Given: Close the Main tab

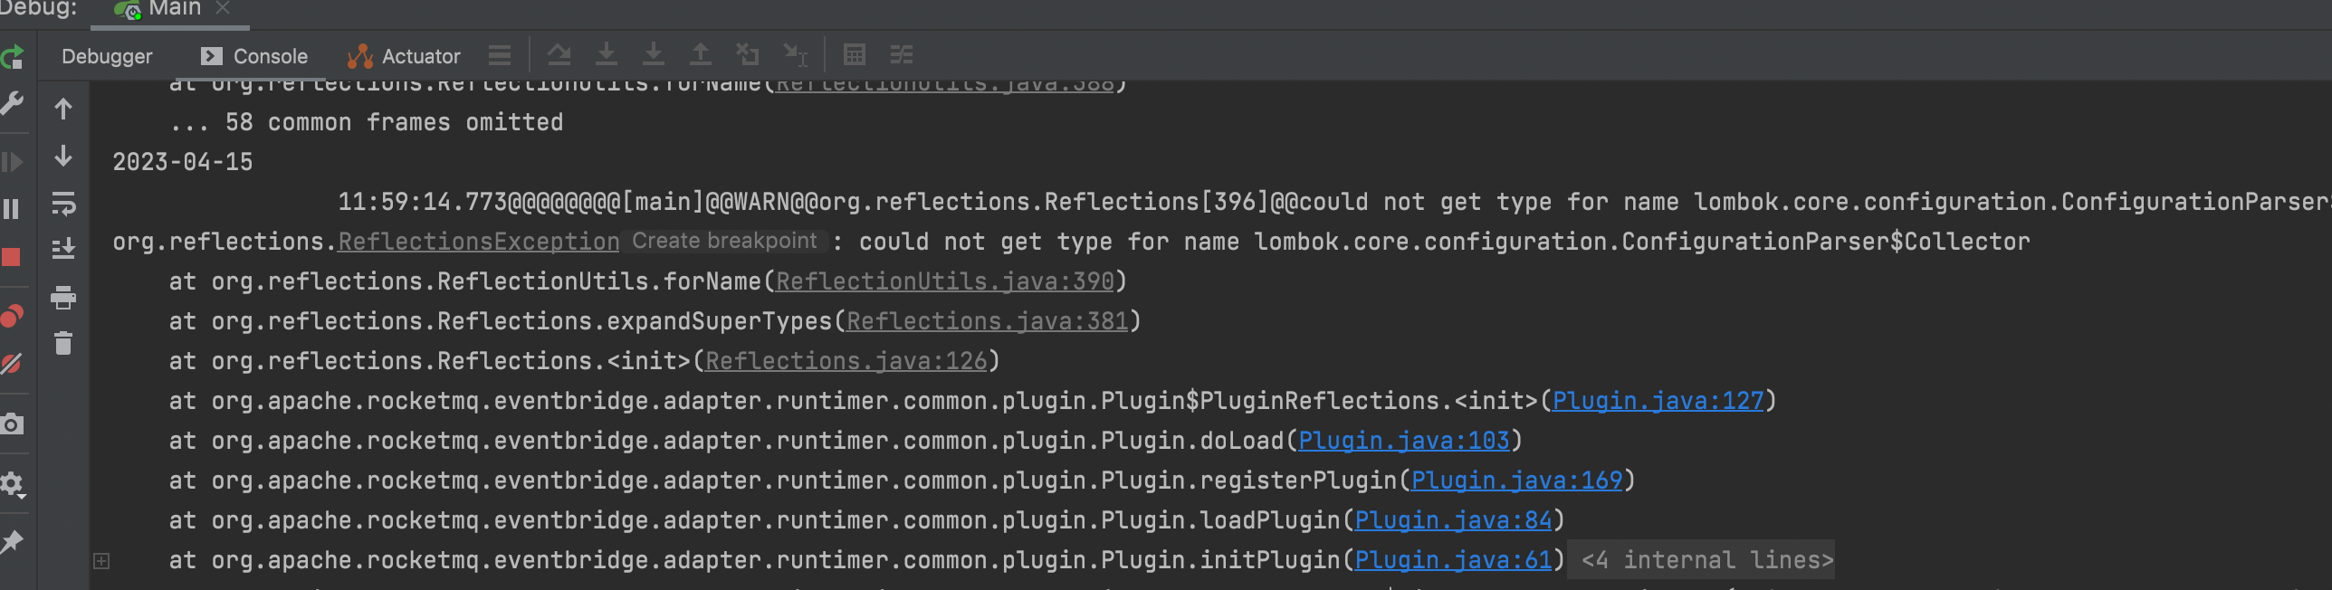Looking at the screenshot, I should pos(223,8).
